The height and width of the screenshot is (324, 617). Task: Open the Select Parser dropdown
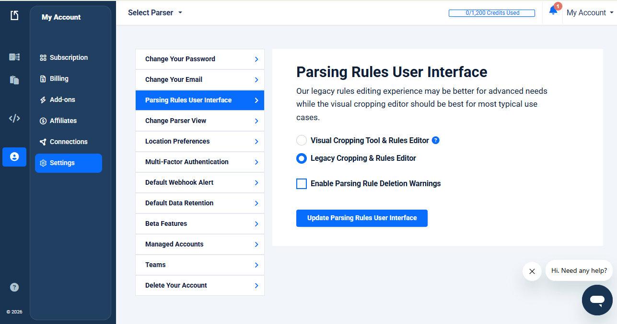click(x=155, y=13)
